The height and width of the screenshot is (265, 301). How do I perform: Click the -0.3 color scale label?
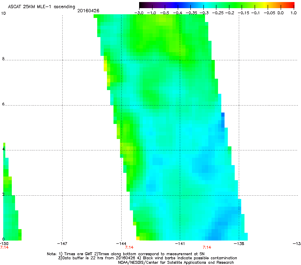click(204, 13)
